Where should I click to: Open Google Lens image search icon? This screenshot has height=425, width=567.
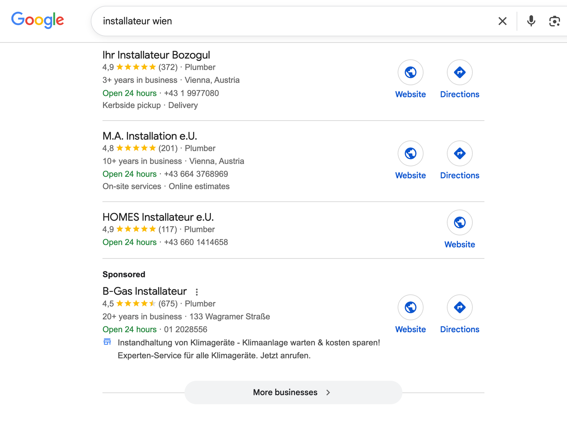click(x=554, y=21)
